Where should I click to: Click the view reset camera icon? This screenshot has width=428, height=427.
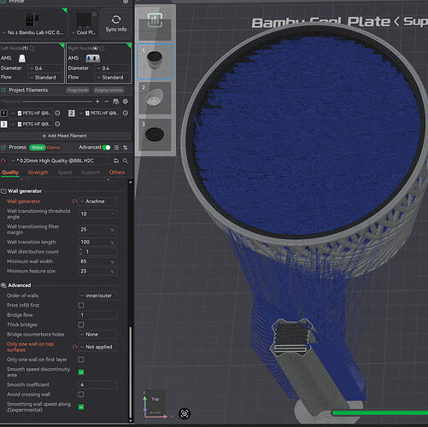click(x=185, y=413)
